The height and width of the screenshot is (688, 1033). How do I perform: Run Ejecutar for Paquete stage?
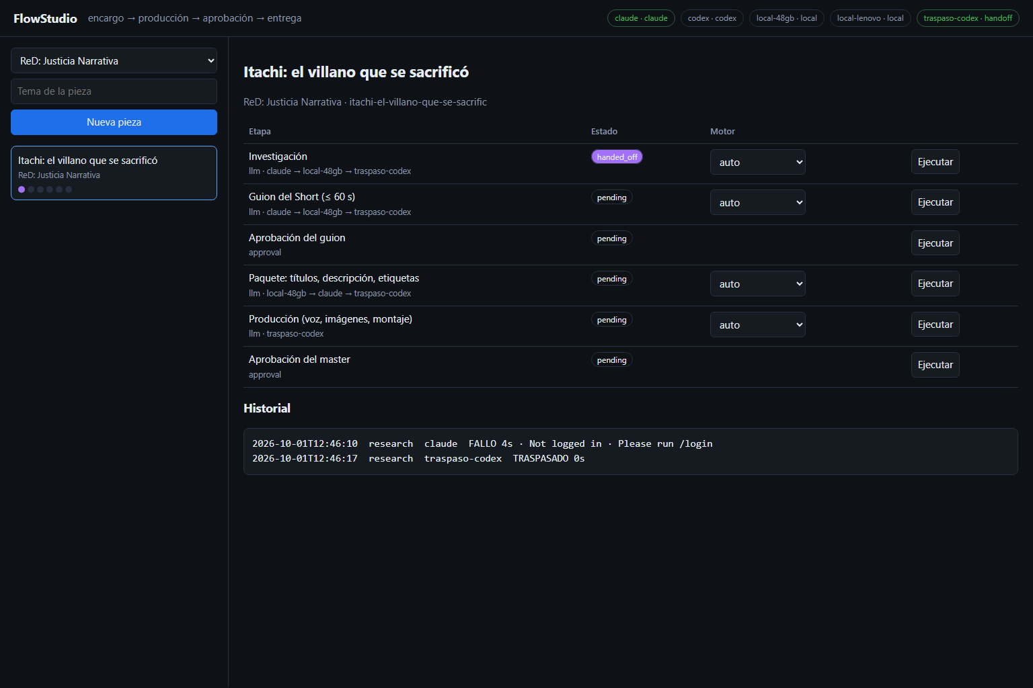click(935, 284)
